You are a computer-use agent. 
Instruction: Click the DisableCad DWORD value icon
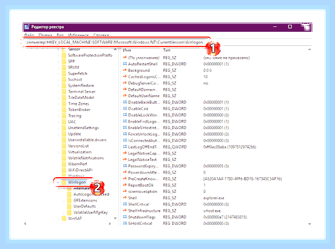[125, 109]
